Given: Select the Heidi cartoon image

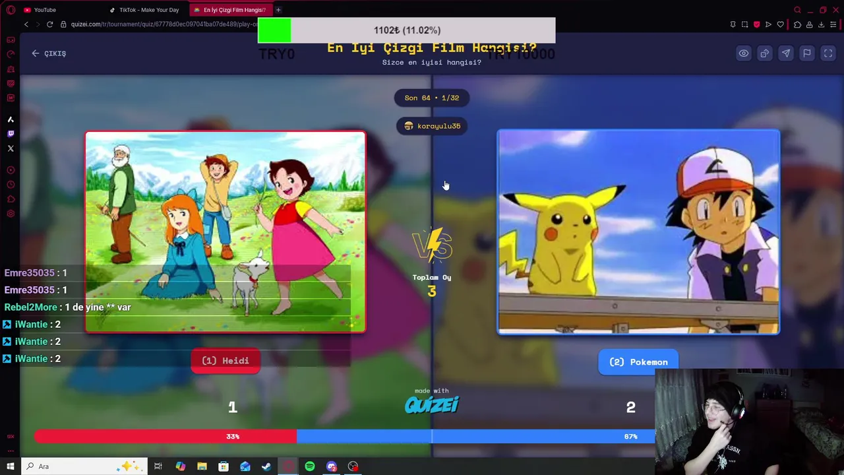Looking at the screenshot, I should [226, 232].
